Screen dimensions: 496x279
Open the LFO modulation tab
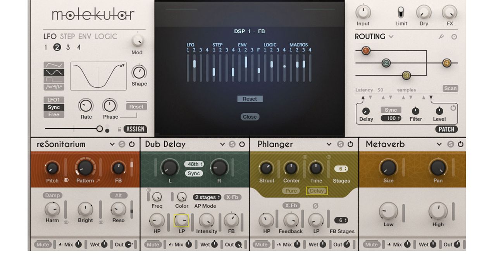point(50,36)
